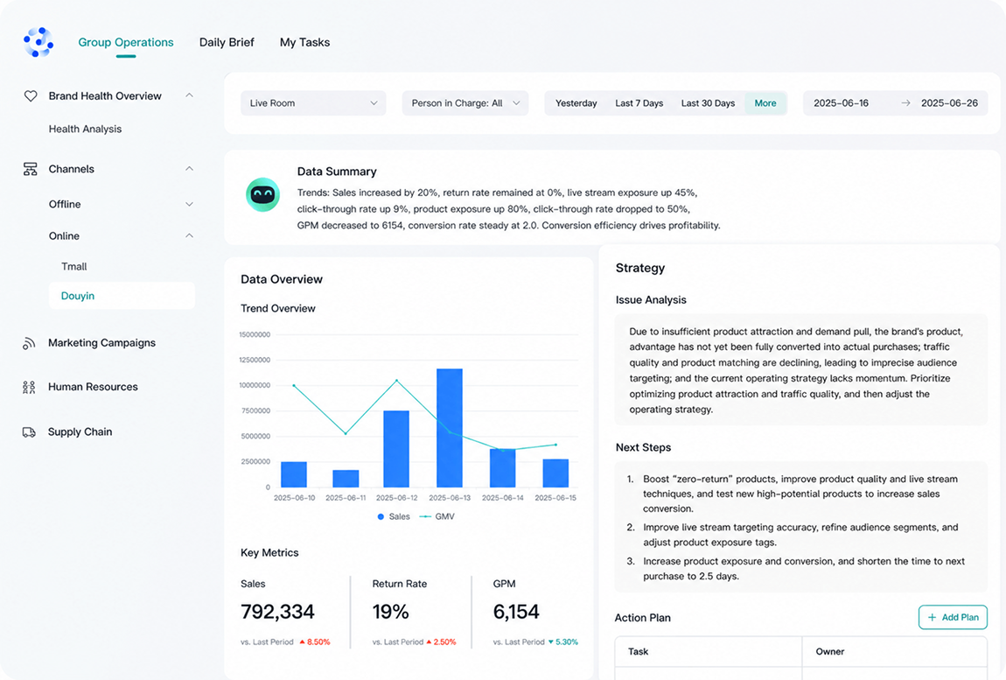
Task: Select the Last 7 Days range option
Action: (x=639, y=102)
